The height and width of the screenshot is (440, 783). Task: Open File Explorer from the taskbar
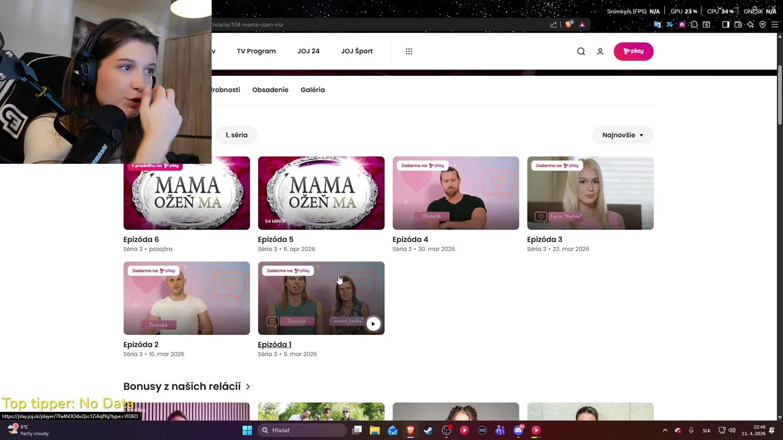tap(374, 430)
